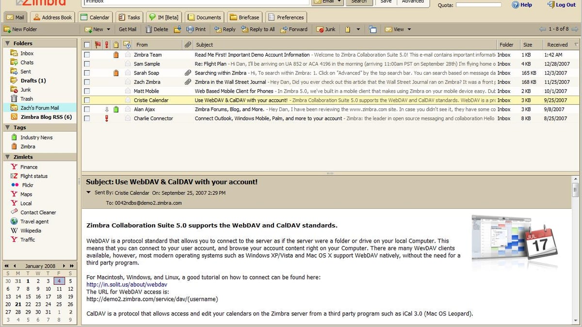
Task: Click Get Mail button
Action: 128,29
